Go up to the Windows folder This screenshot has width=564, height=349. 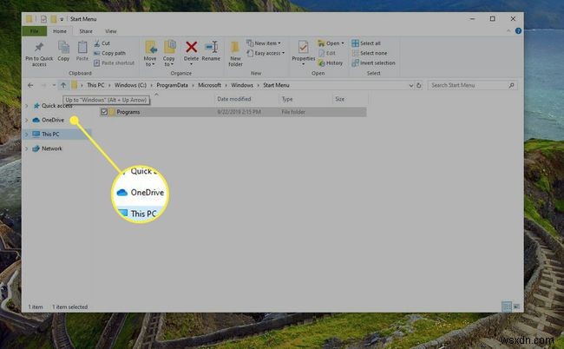click(63, 85)
